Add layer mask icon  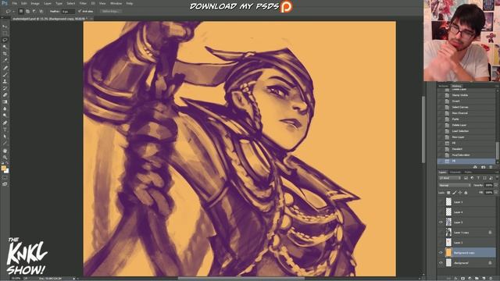(x=463, y=278)
